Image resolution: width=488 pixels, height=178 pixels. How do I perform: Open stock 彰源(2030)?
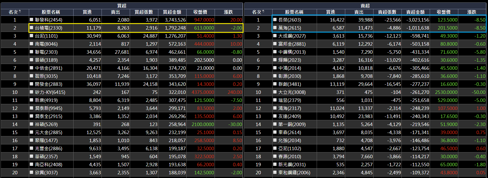click(x=290, y=76)
